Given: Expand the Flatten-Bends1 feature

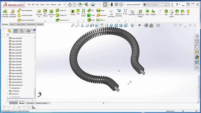Looking at the screenshot, I should tap(7, 76).
